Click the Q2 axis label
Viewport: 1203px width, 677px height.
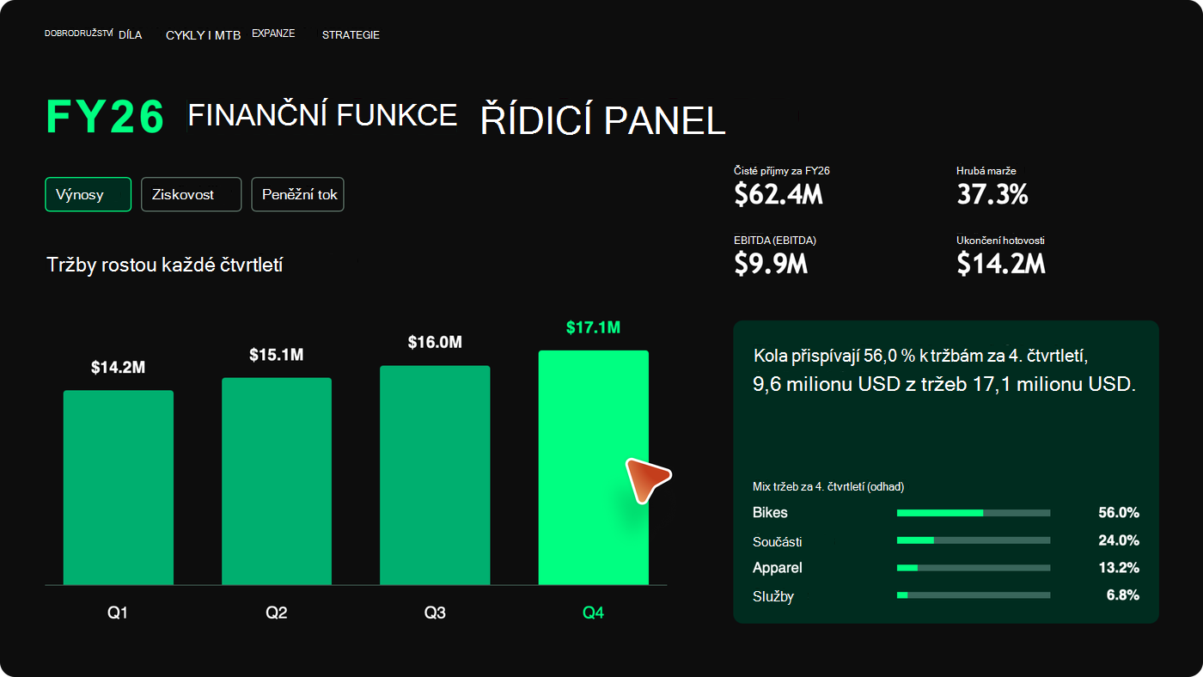pos(277,613)
